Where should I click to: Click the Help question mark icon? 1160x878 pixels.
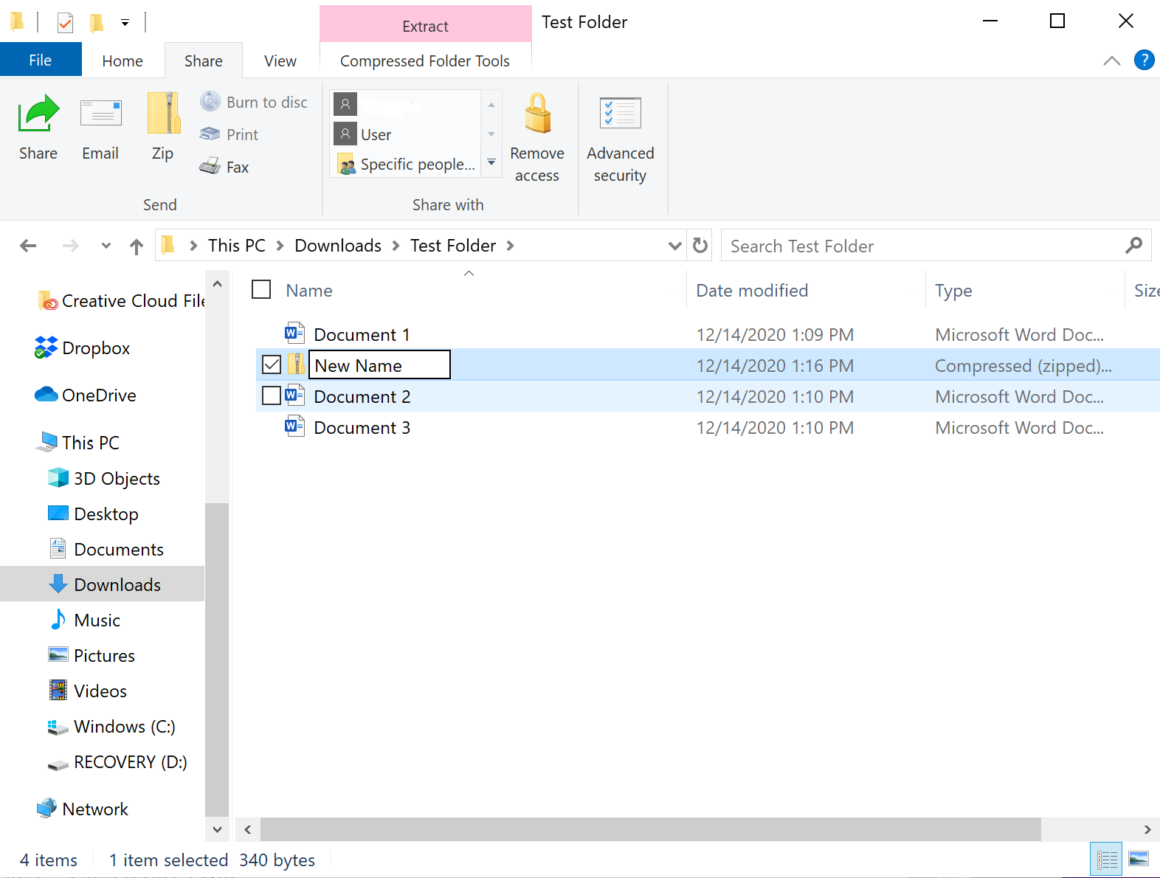1144,60
